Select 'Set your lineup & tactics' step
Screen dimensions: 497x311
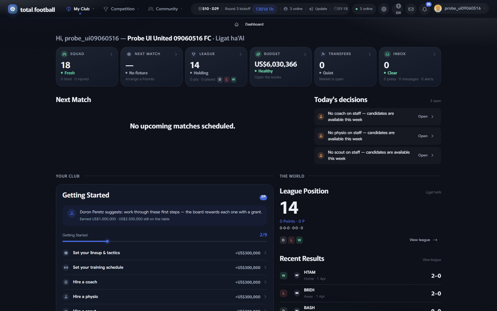165,253
